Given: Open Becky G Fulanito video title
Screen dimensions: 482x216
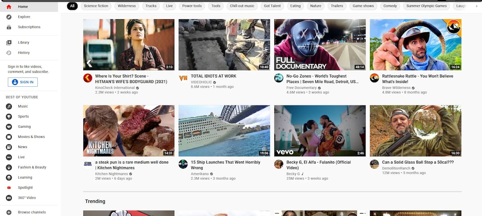Looking at the screenshot, I should 319,165.
